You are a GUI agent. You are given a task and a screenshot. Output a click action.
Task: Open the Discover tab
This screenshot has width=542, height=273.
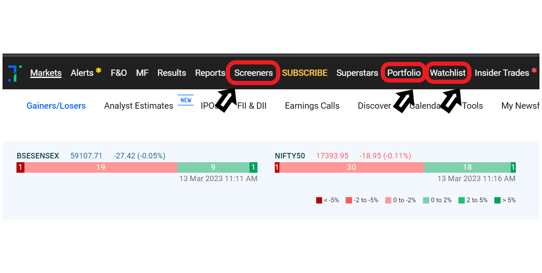(374, 106)
